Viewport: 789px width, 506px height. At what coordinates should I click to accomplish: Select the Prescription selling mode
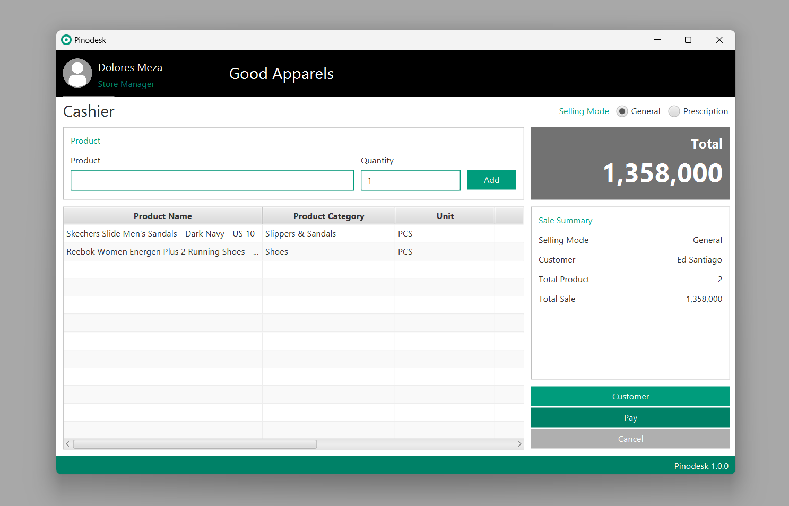[674, 111]
